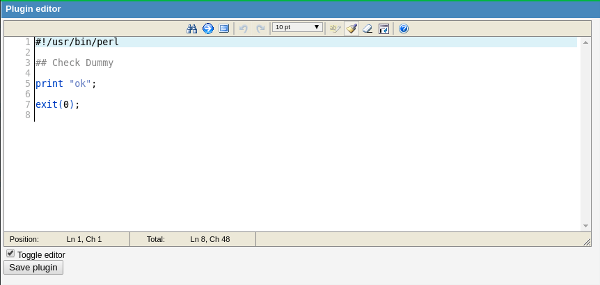The image size is (600, 285).
Task: Uncheck the Toggle editor checkbox
Action: (10, 254)
